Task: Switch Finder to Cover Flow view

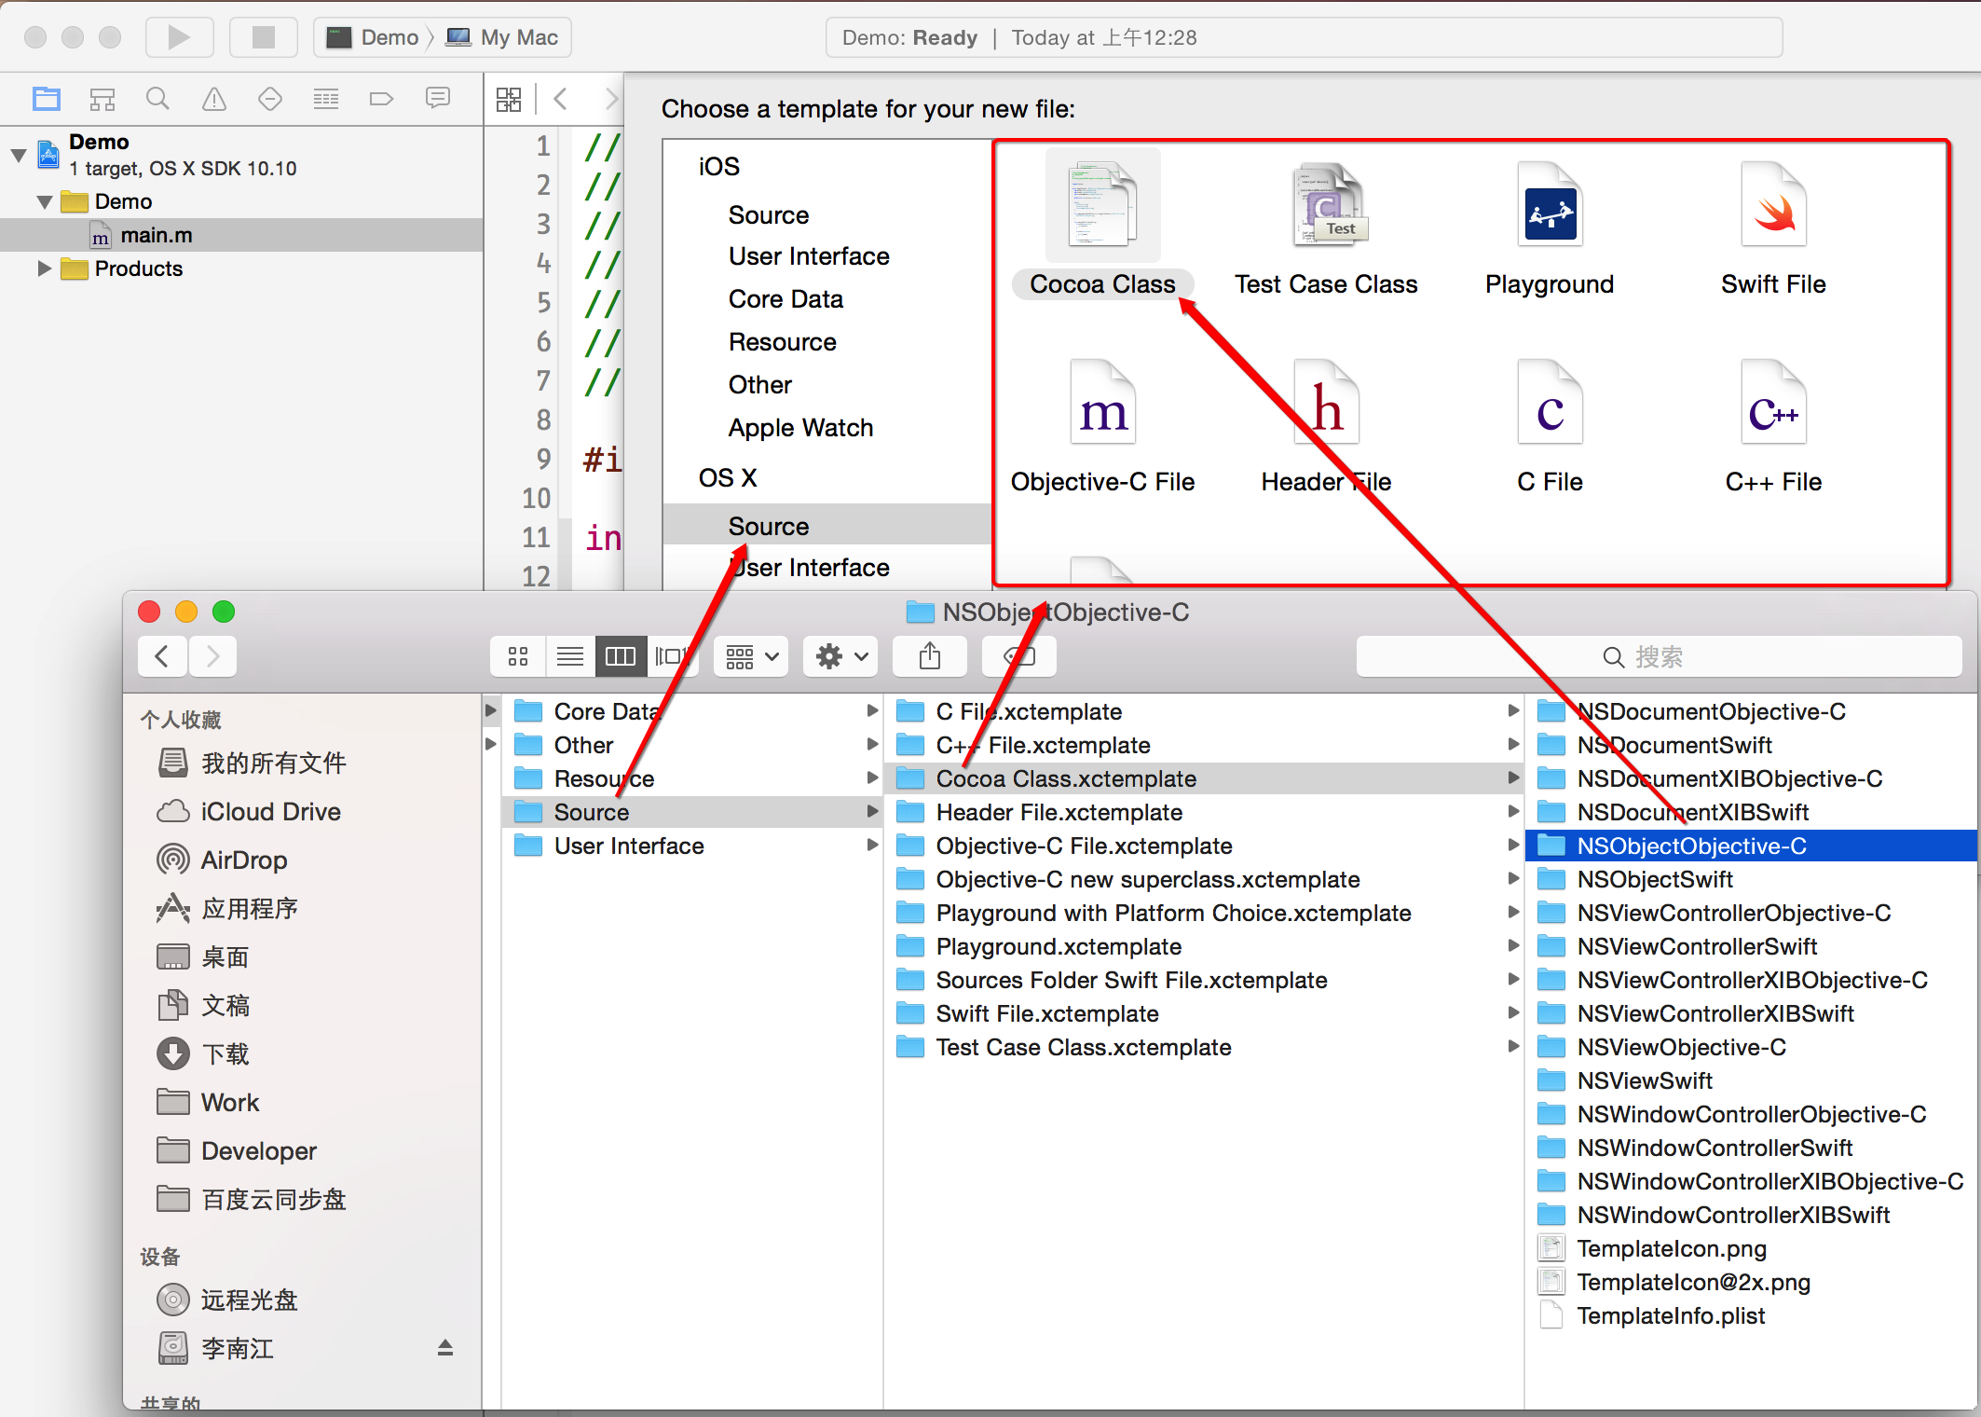Action: [671, 656]
